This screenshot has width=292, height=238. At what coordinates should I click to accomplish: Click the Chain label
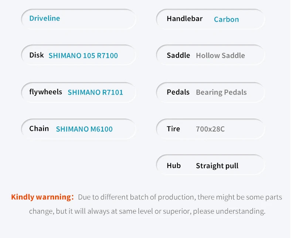39,129
